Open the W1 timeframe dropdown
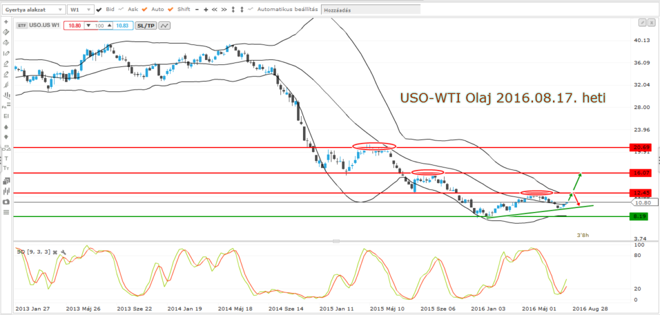 point(81,9)
